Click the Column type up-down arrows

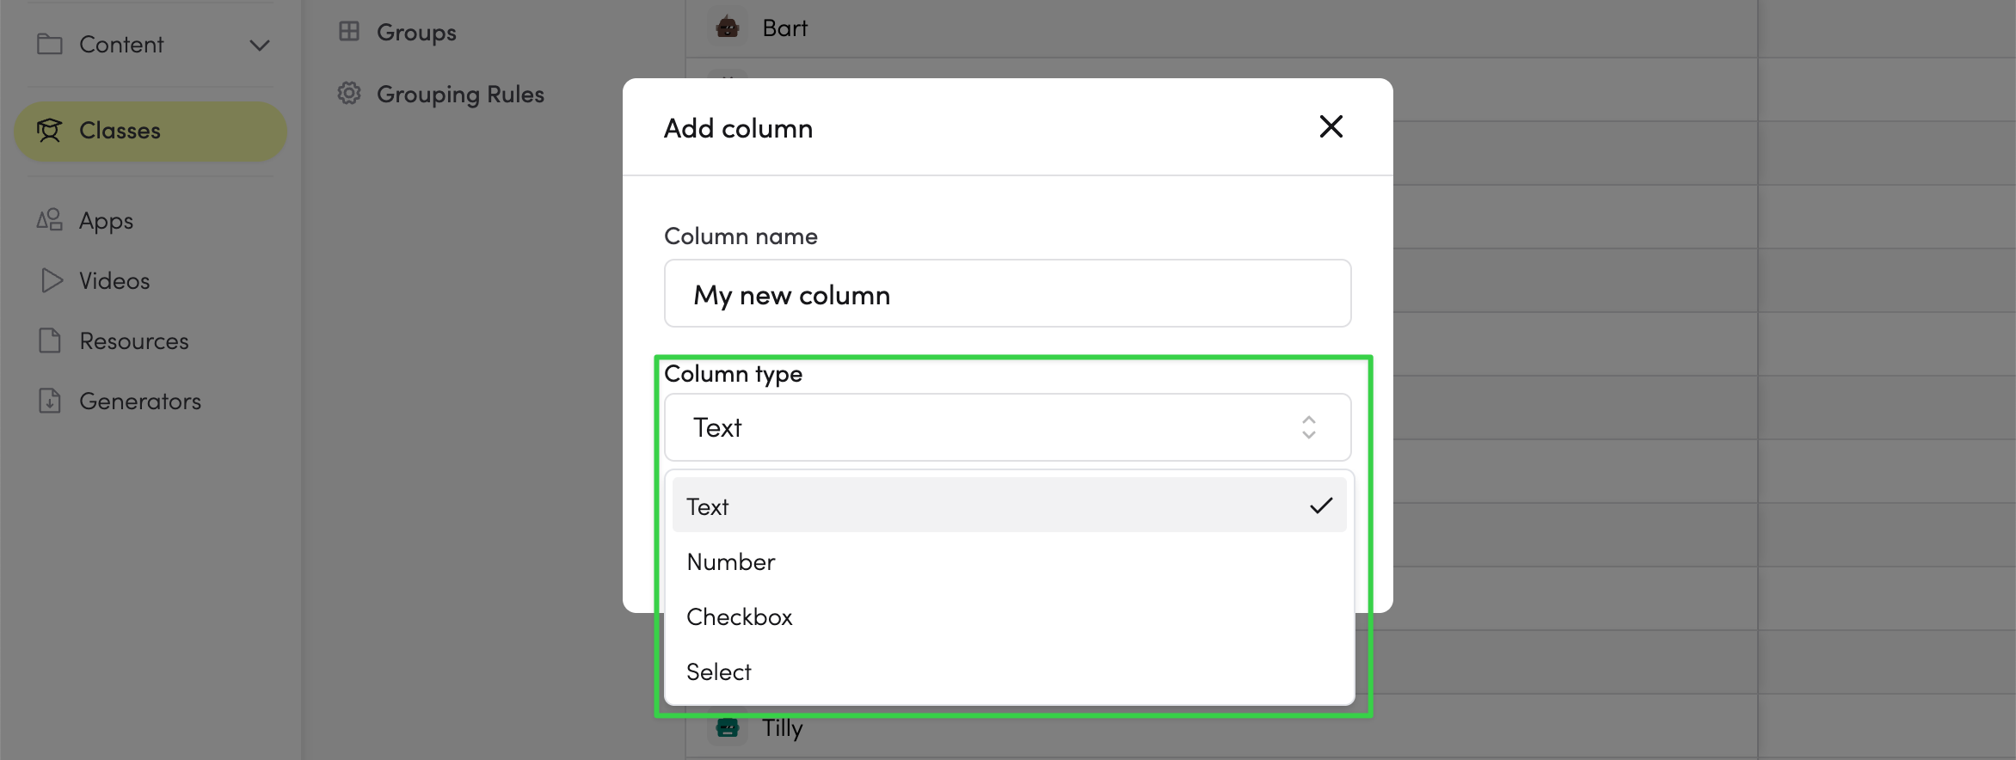[1308, 427]
